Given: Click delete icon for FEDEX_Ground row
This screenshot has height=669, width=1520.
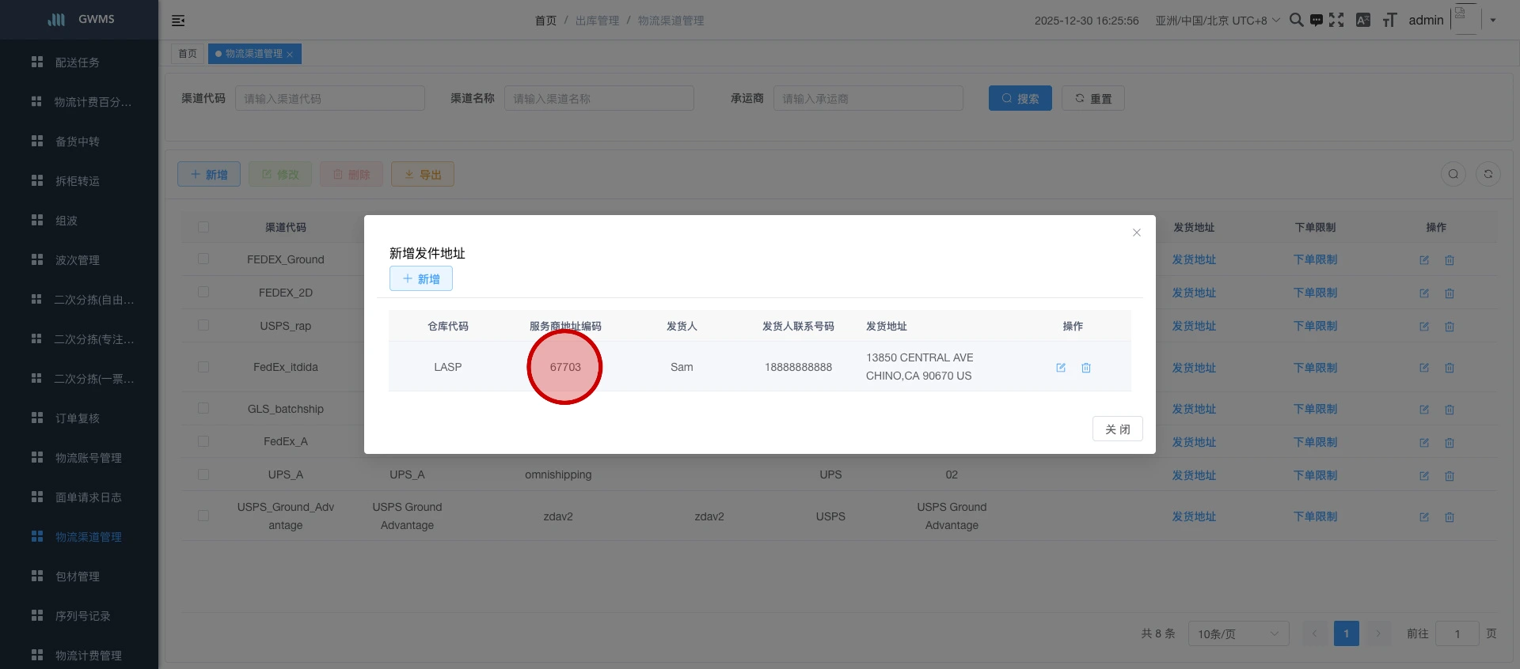Looking at the screenshot, I should pos(1450,260).
